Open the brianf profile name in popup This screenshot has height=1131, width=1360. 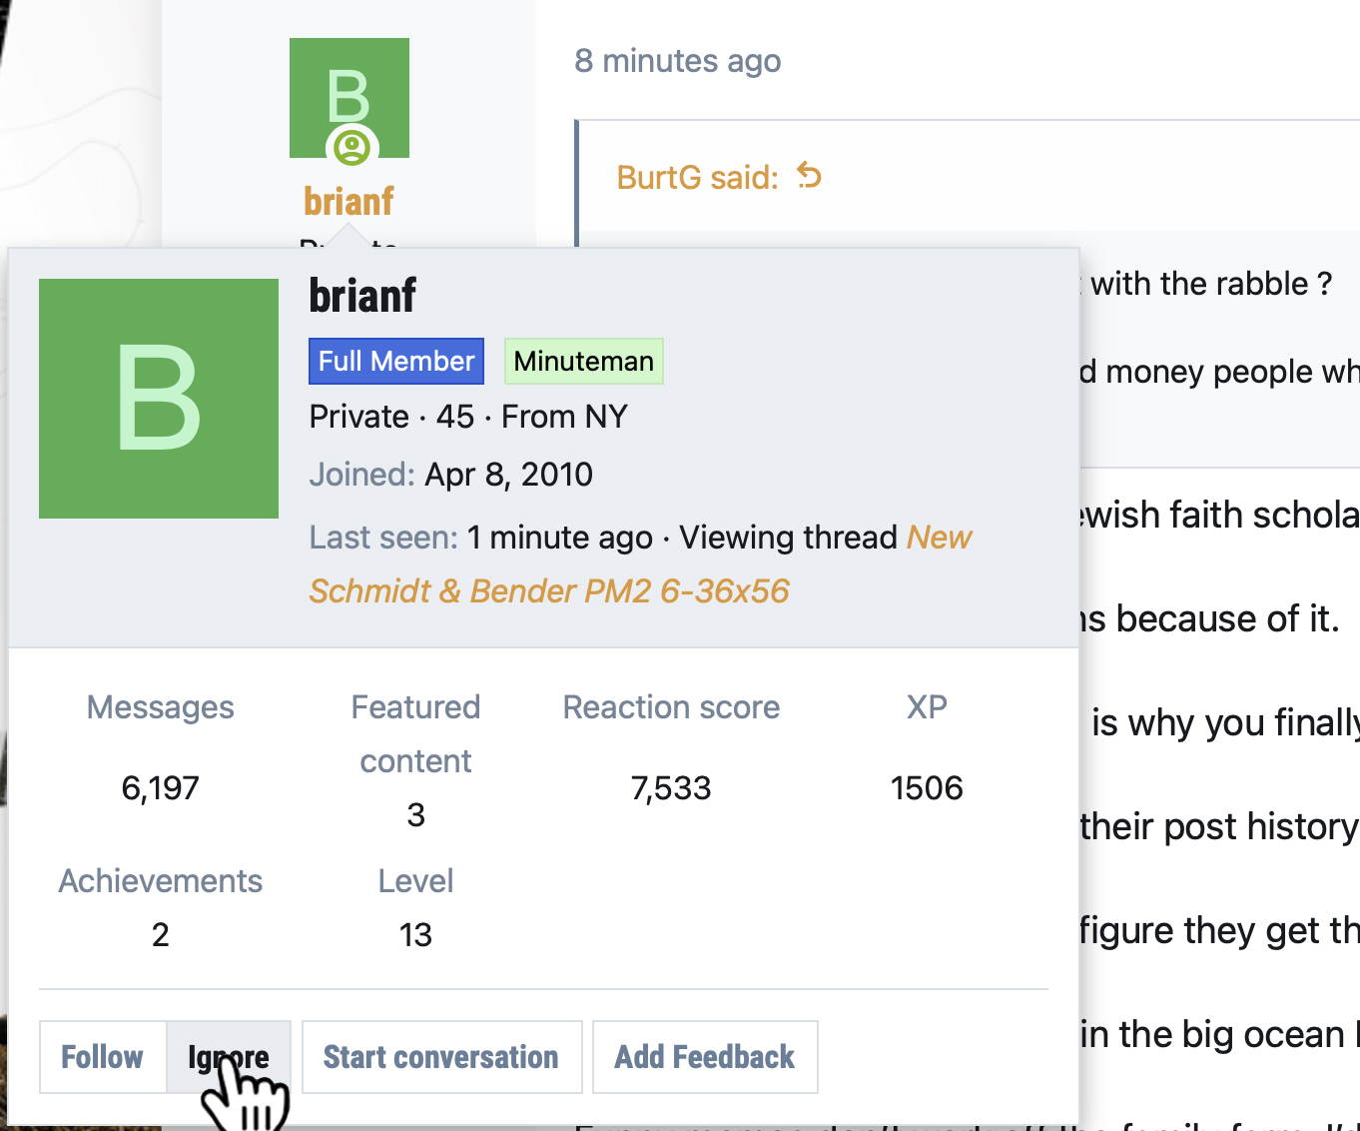click(x=362, y=296)
